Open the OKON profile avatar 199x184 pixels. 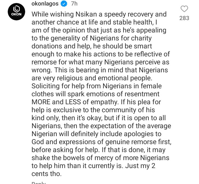16,12
